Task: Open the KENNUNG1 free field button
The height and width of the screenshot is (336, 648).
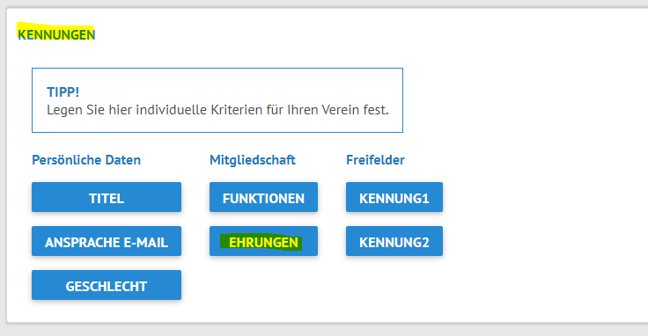Action: (394, 197)
